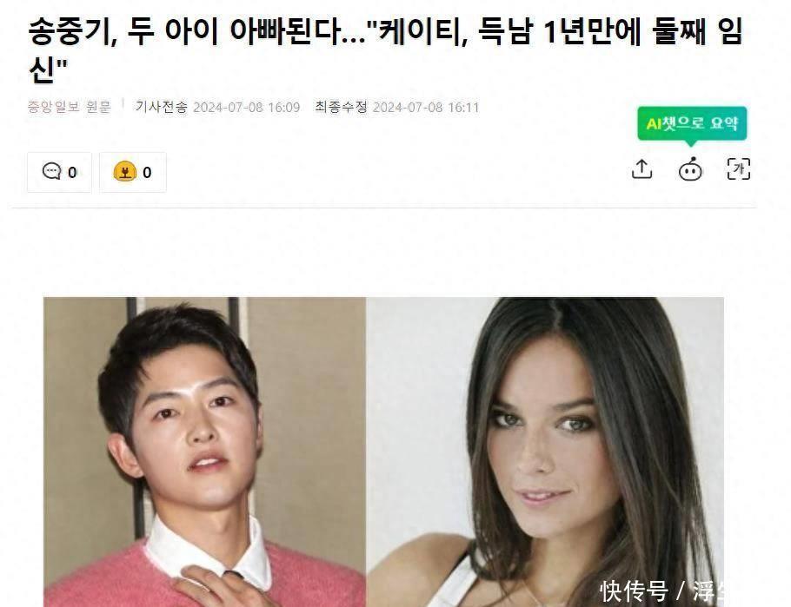Open the AI chatbot robot icon
This screenshot has height=607, width=791.
[690, 169]
